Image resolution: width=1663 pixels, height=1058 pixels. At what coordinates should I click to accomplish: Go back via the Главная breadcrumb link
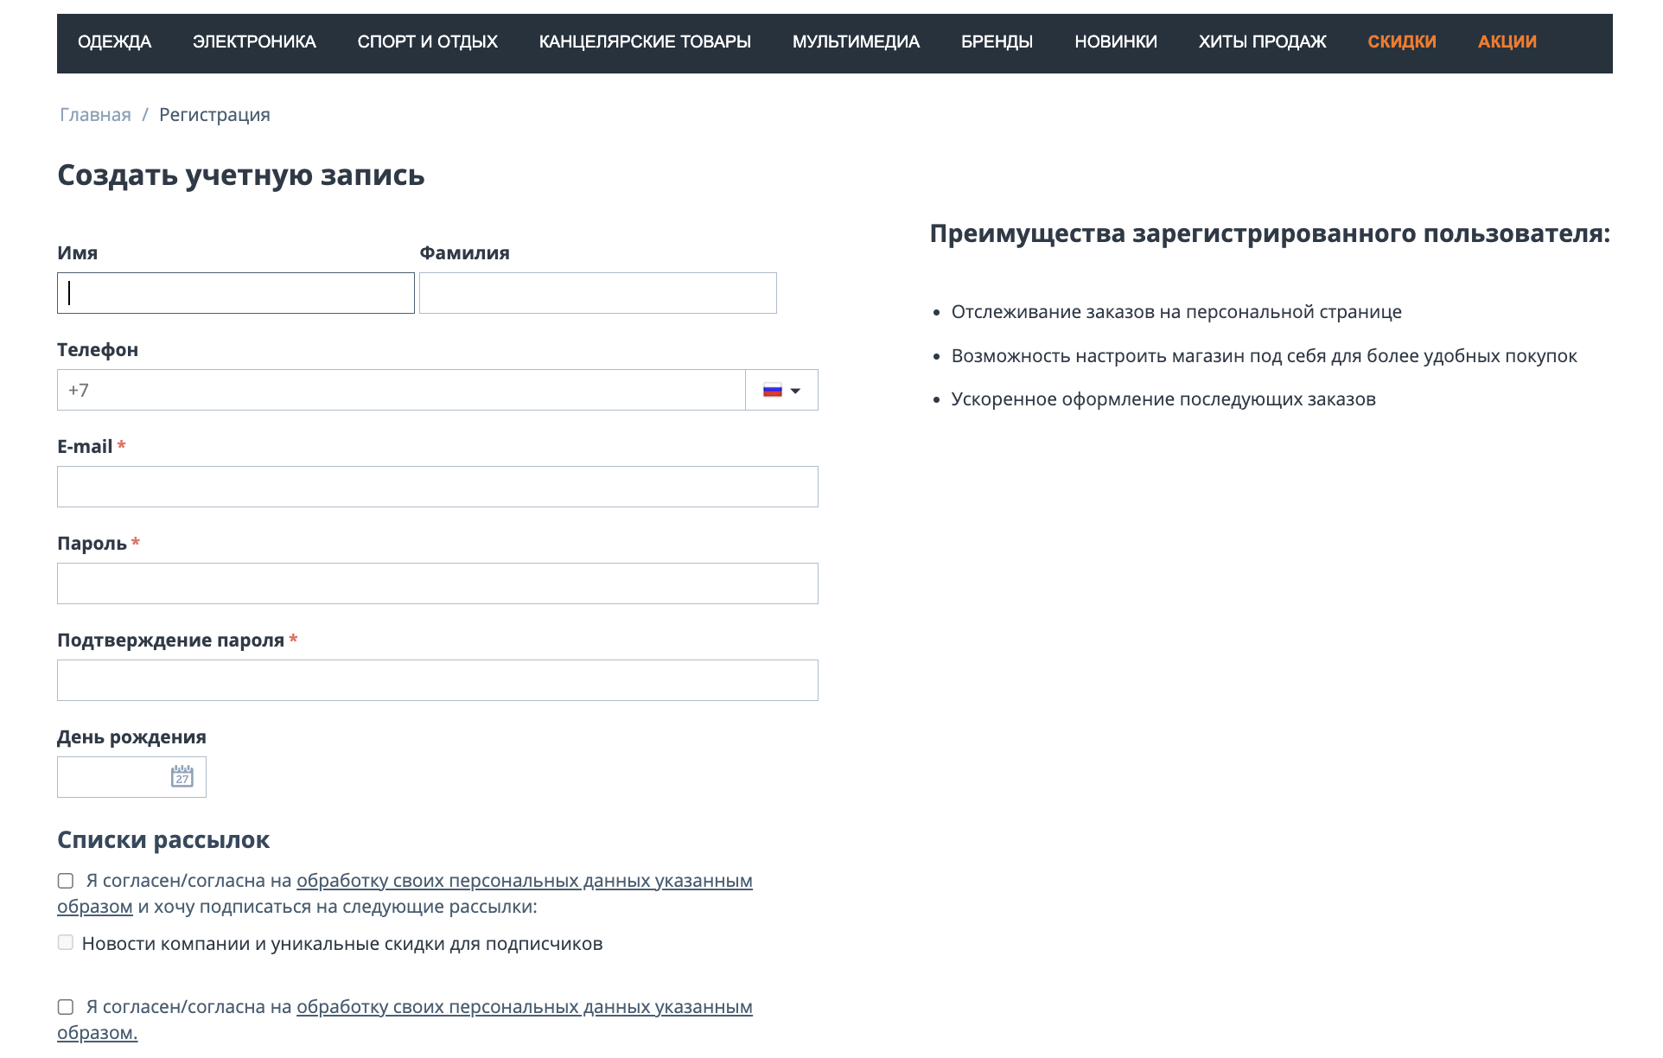[x=95, y=115]
